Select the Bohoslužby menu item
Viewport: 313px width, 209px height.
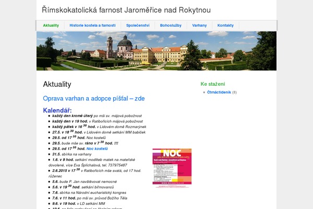click(x=171, y=26)
